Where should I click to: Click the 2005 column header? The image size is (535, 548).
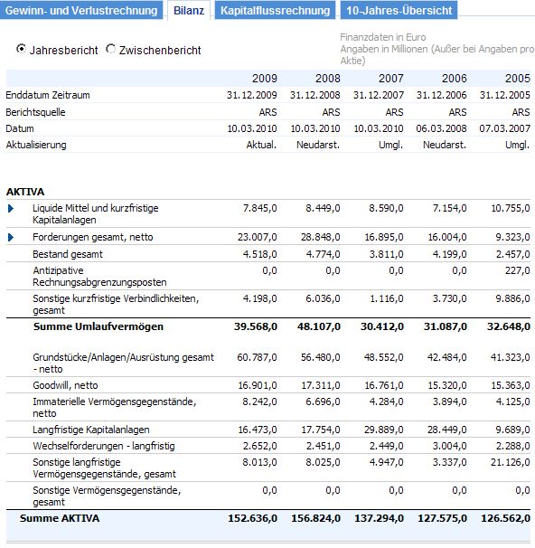click(x=518, y=79)
